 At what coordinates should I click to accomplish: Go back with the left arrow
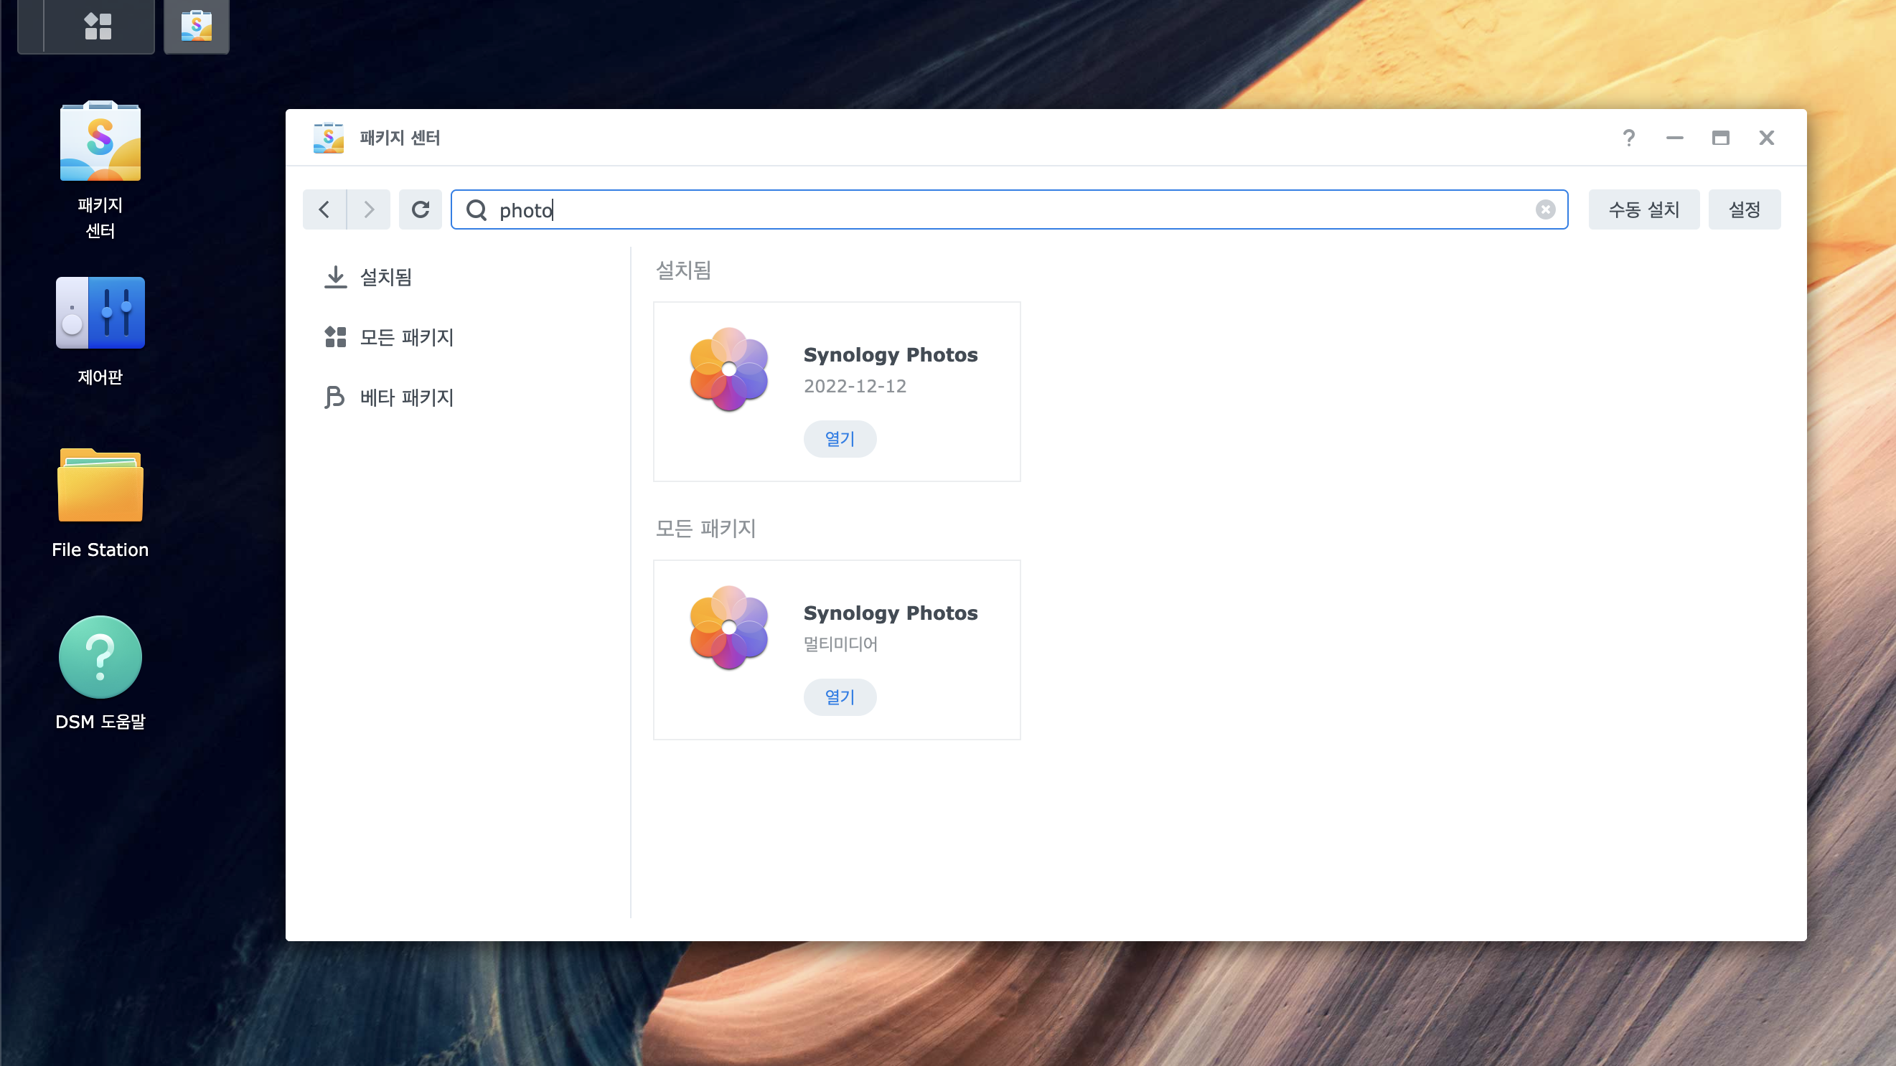(324, 209)
